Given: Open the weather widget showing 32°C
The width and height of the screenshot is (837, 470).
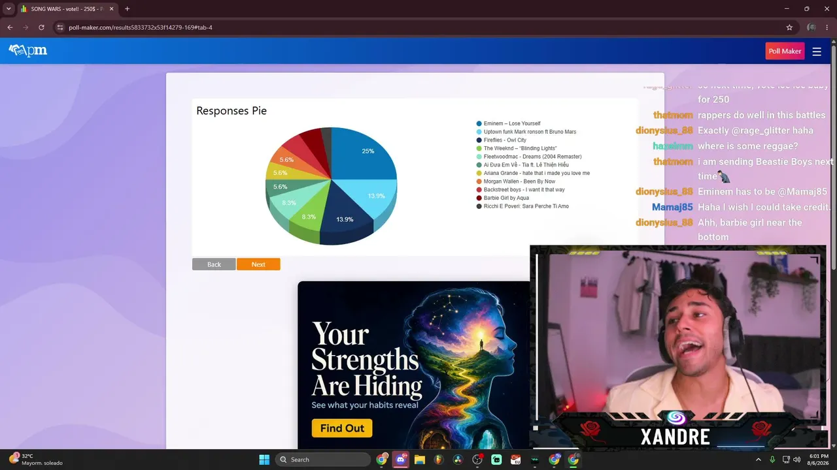Looking at the screenshot, I should click(36, 460).
